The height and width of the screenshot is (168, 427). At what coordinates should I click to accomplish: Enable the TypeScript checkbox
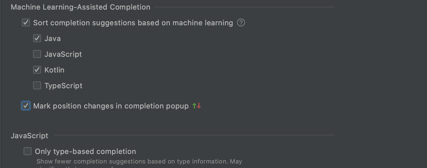click(x=37, y=85)
